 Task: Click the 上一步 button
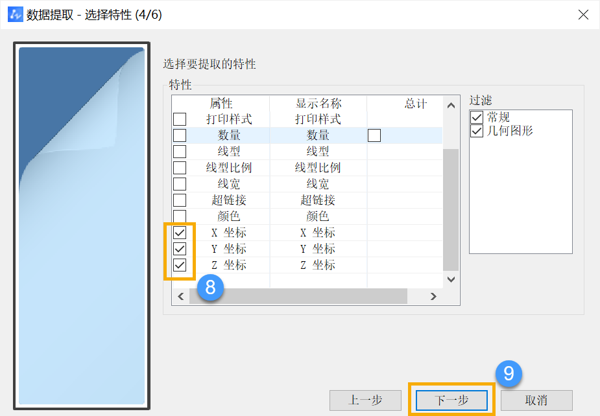coord(365,400)
